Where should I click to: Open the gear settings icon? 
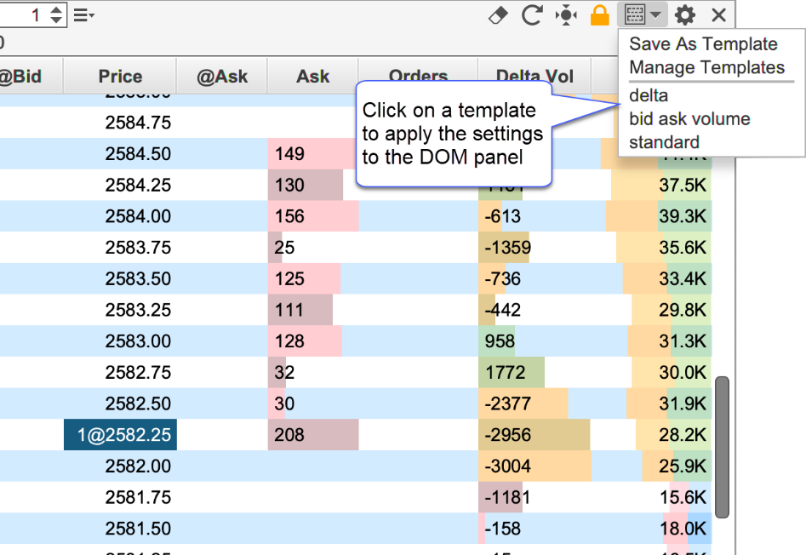click(684, 15)
